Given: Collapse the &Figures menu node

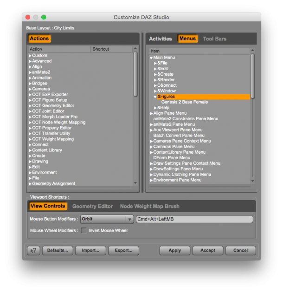Looking at the screenshot, I should [155, 97].
